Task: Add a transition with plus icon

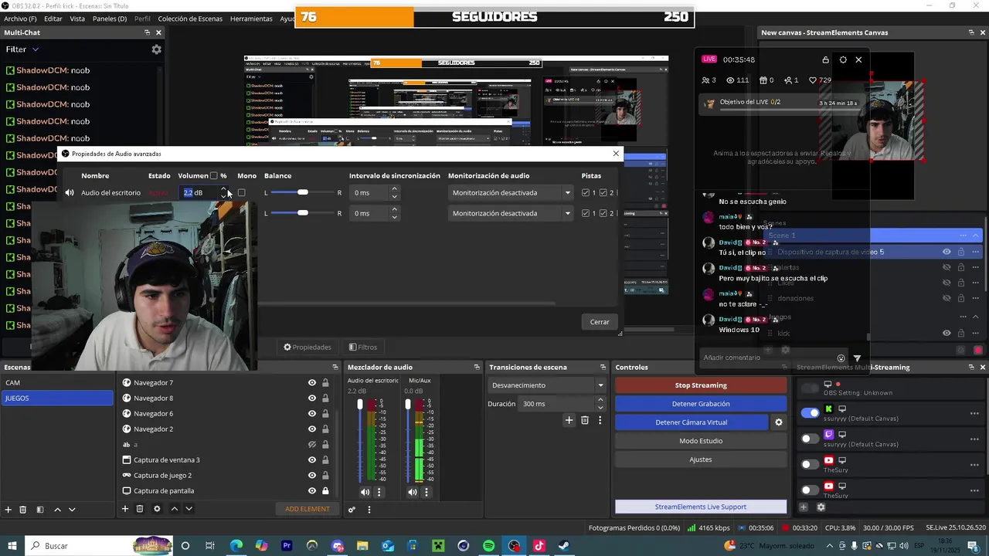Action: pos(569,420)
